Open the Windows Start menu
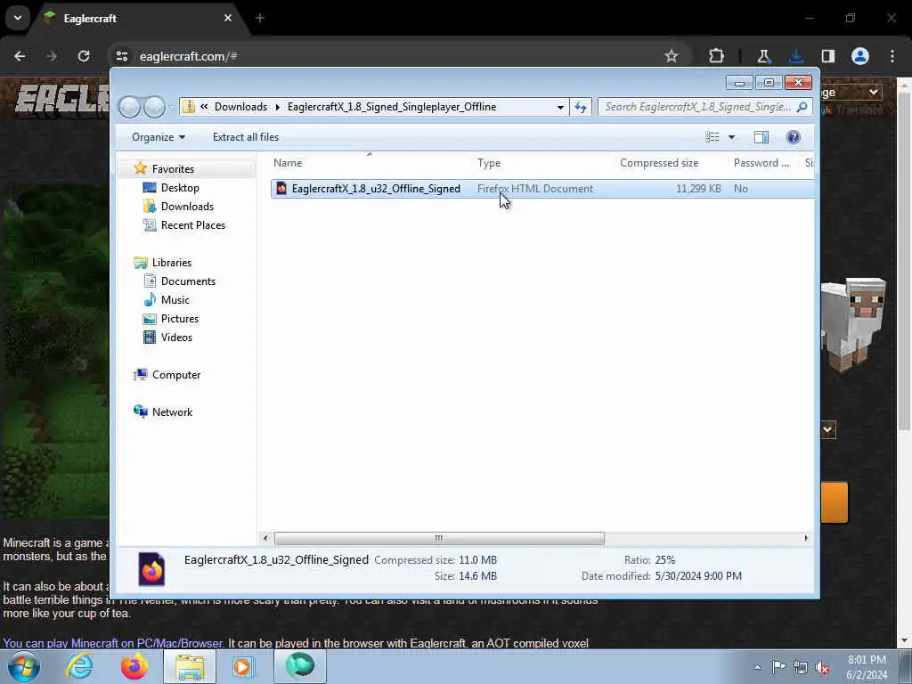The image size is (912, 684). (x=24, y=666)
